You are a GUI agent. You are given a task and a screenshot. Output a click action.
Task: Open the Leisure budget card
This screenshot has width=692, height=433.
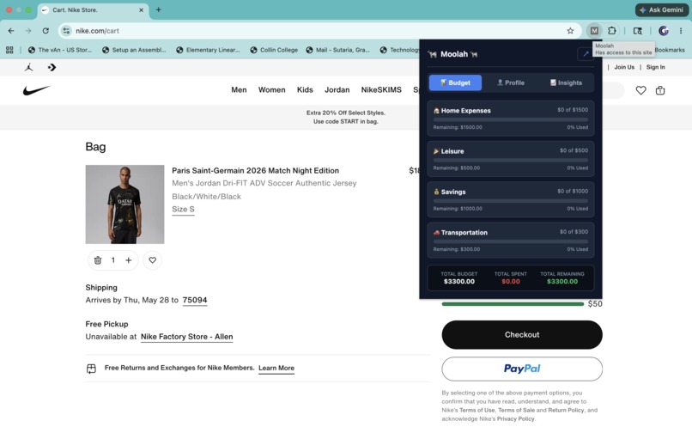click(x=511, y=159)
